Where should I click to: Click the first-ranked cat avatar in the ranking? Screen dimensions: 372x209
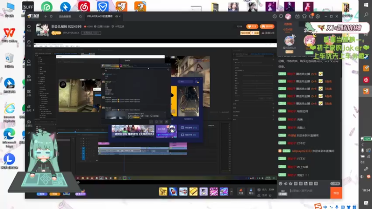pos(289,40)
